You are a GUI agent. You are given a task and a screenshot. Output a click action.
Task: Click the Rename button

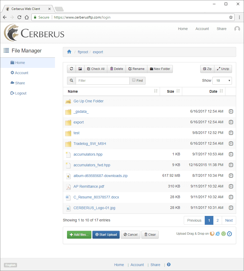point(136,69)
